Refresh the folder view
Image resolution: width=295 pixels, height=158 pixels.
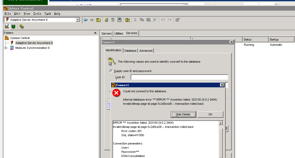[127, 20]
